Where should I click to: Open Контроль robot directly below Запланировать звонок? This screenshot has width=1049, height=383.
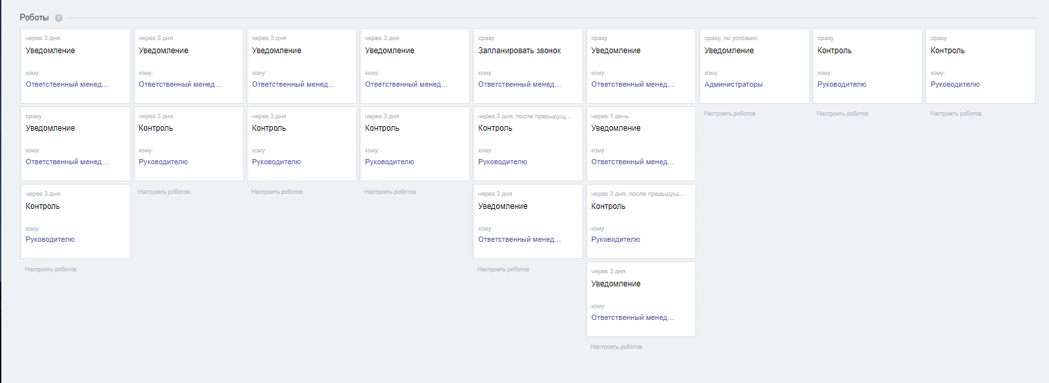pyautogui.click(x=495, y=128)
